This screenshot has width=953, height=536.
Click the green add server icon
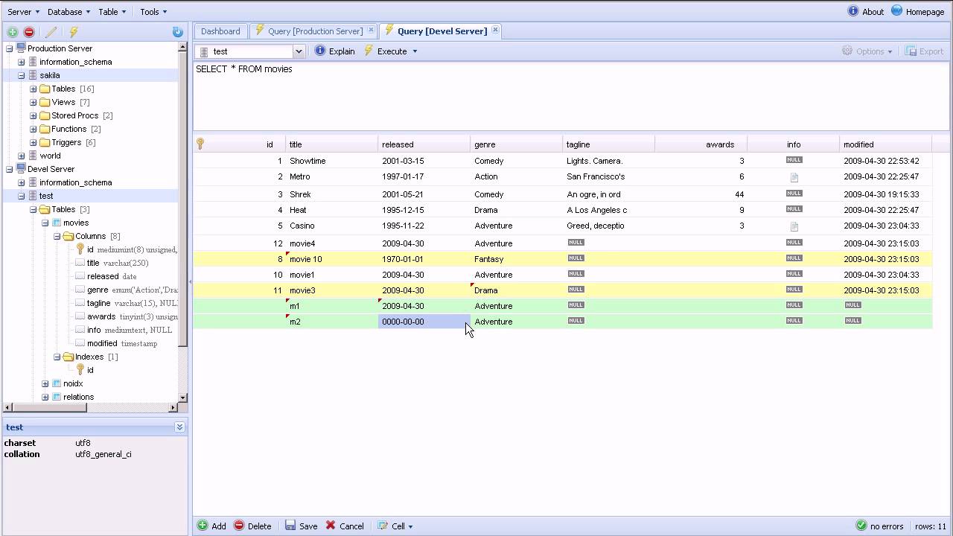[13, 32]
